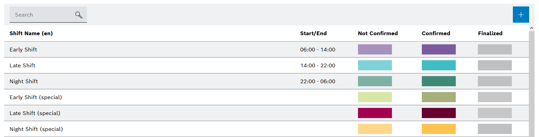Click Night Shift (special) Confirmed orange swatch
The image size is (539, 137).
pos(438,129)
